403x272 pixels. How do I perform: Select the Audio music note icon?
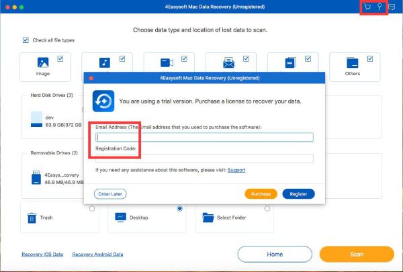(105, 62)
